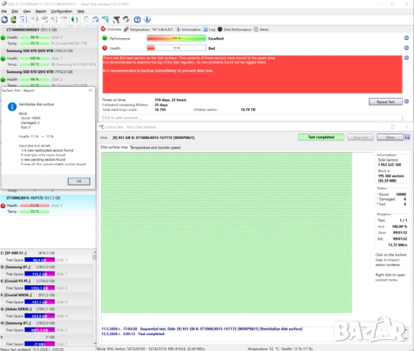Click the 'Click to add comment' field
This screenshot has height=351, width=414.
(x=252, y=118)
